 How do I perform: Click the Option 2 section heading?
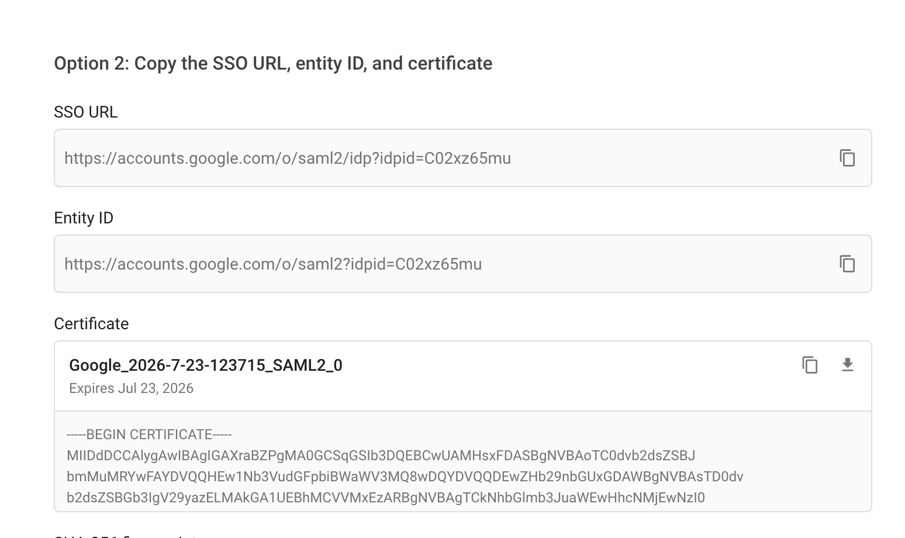[273, 63]
